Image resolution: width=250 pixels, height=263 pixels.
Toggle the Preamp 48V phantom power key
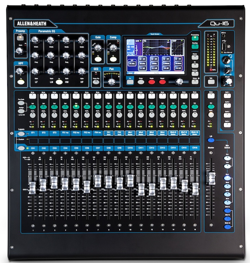(x=21, y=38)
